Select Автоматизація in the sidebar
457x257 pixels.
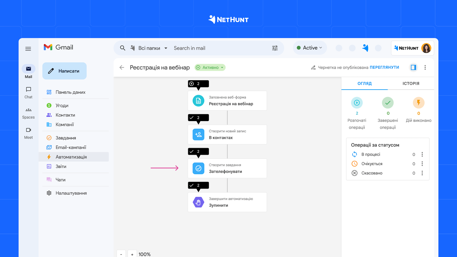tap(74, 157)
